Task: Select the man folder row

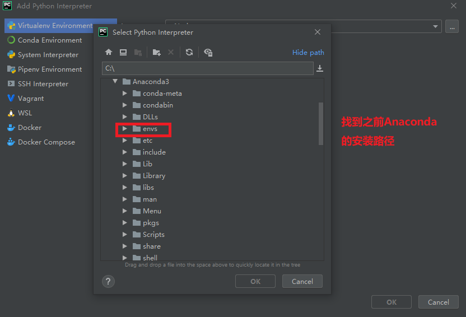Action: tap(209, 199)
